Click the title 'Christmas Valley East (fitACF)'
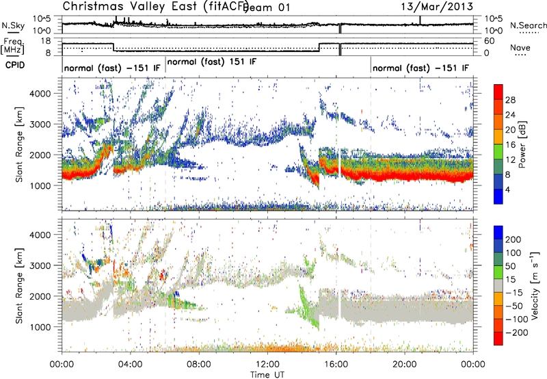Image resolution: width=547 pixels, height=379 pixels. point(156,7)
